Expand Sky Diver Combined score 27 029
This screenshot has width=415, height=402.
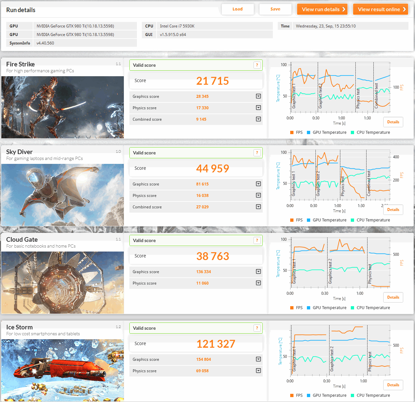[258, 207]
